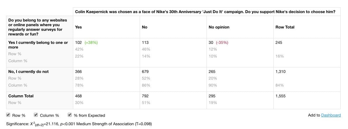348x129 pixels.
Task: Click the red -35% expected value
Action: (222, 42)
